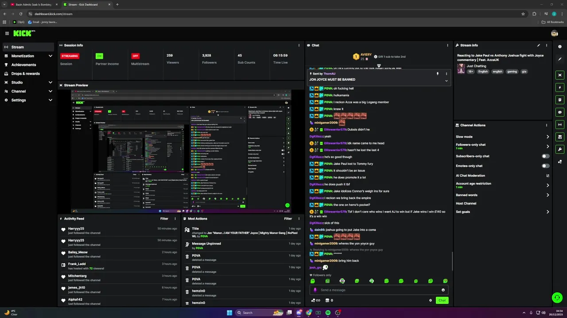
Task: Click the Stream Preview video thumbnail
Action: [181, 151]
